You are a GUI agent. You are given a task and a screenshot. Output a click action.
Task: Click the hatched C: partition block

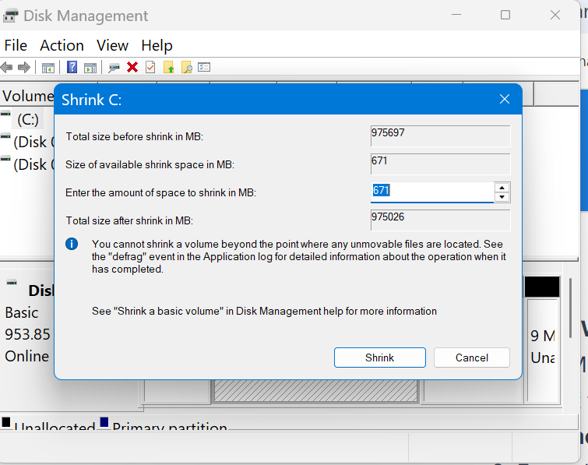click(315, 391)
